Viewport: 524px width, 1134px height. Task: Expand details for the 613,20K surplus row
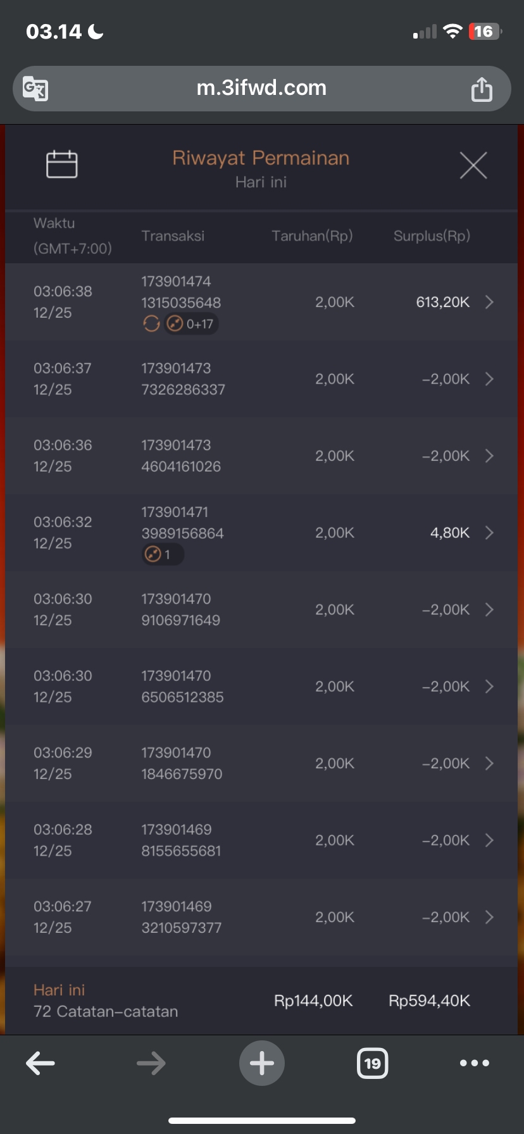(x=489, y=302)
